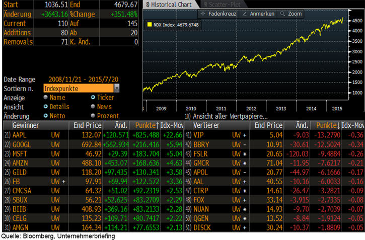Click the Gewinner column header
Viewport: 365px width, 240px height.
click(x=40, y=125)
